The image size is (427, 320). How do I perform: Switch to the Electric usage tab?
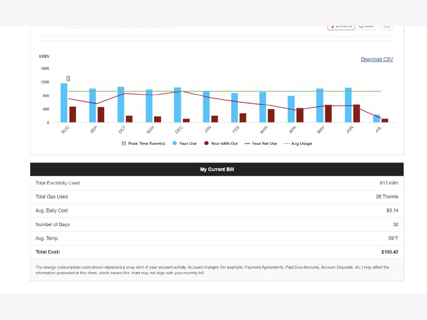341,26
